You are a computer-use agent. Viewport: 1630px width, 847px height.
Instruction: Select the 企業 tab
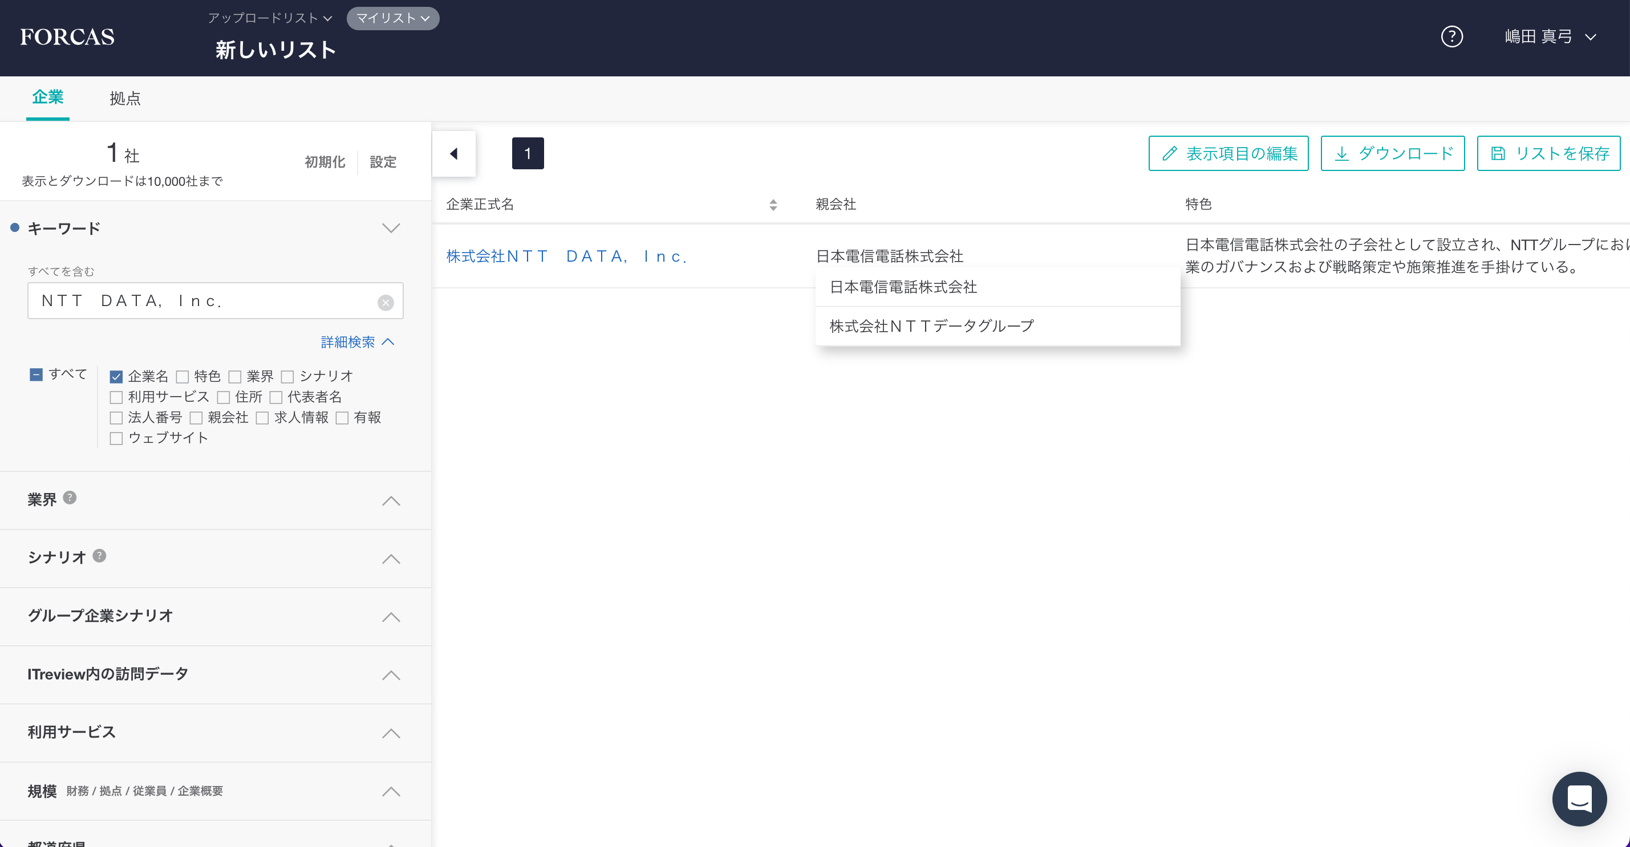click(x=47, y=97)
